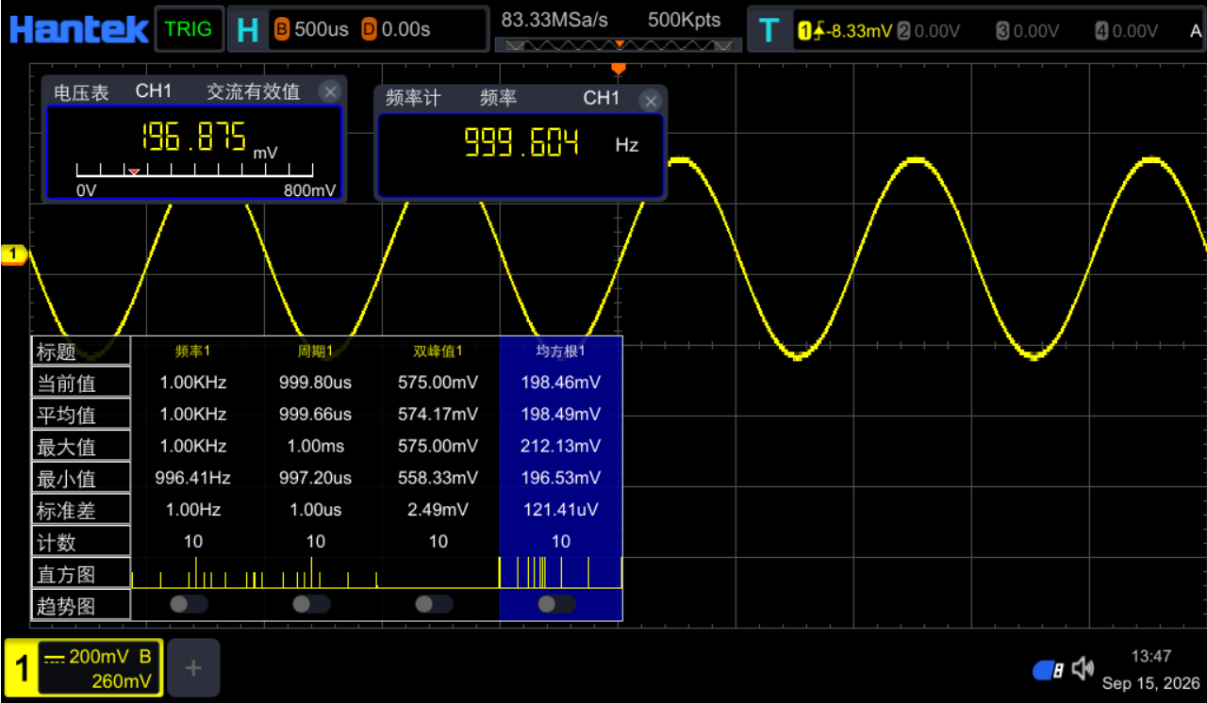
Task: Select the 周期1 measurement column header
Action: [315, 351]
